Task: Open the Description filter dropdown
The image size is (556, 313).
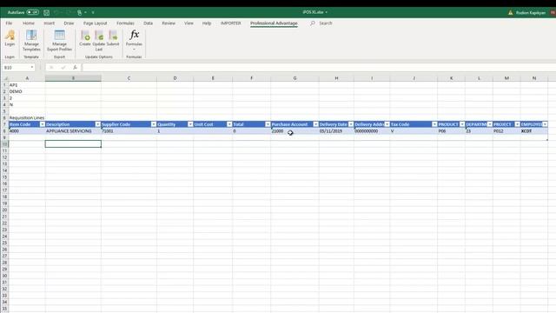Action: click(98, 124)
